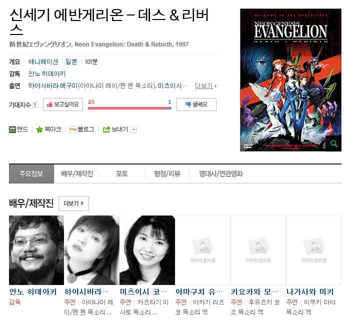351x326 pixels.
Task: Open photo thumbnail of 미츠이시 코토노
Action: click(x=147, y=250)
